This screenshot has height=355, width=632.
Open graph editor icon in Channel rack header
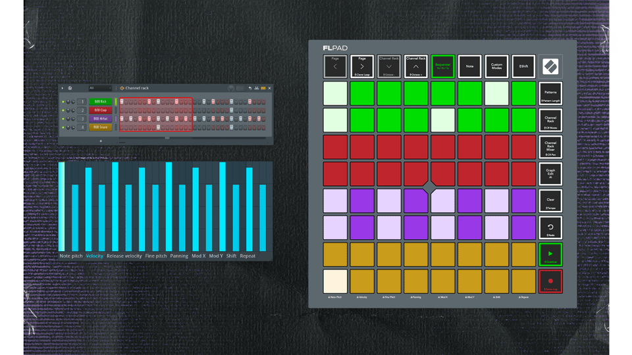256,88
